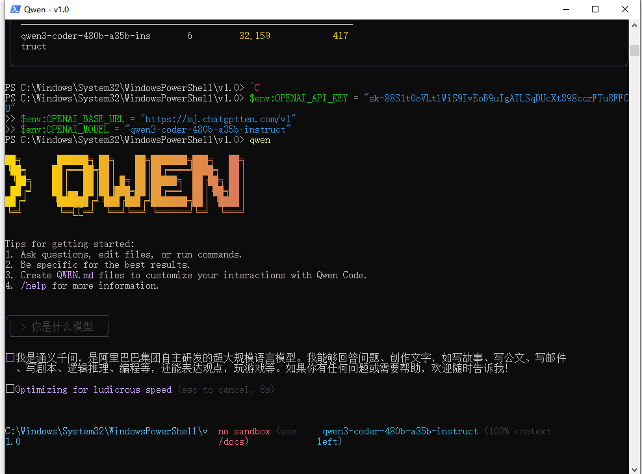Click the '你是什么模型' prompt input box
This screenshot has height=474, width=642.
(59, 326)
